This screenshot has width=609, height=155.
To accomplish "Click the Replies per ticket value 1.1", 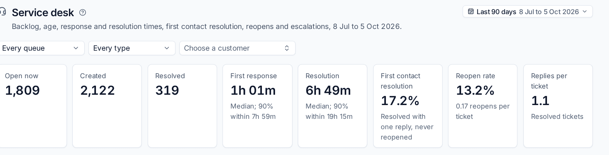I will tap(540, 101).
